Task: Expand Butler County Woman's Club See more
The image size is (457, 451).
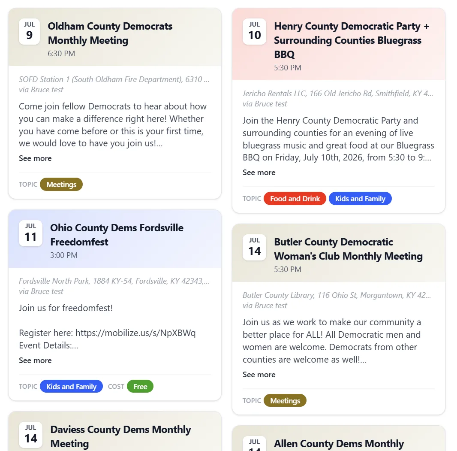Action: [259, 375]
